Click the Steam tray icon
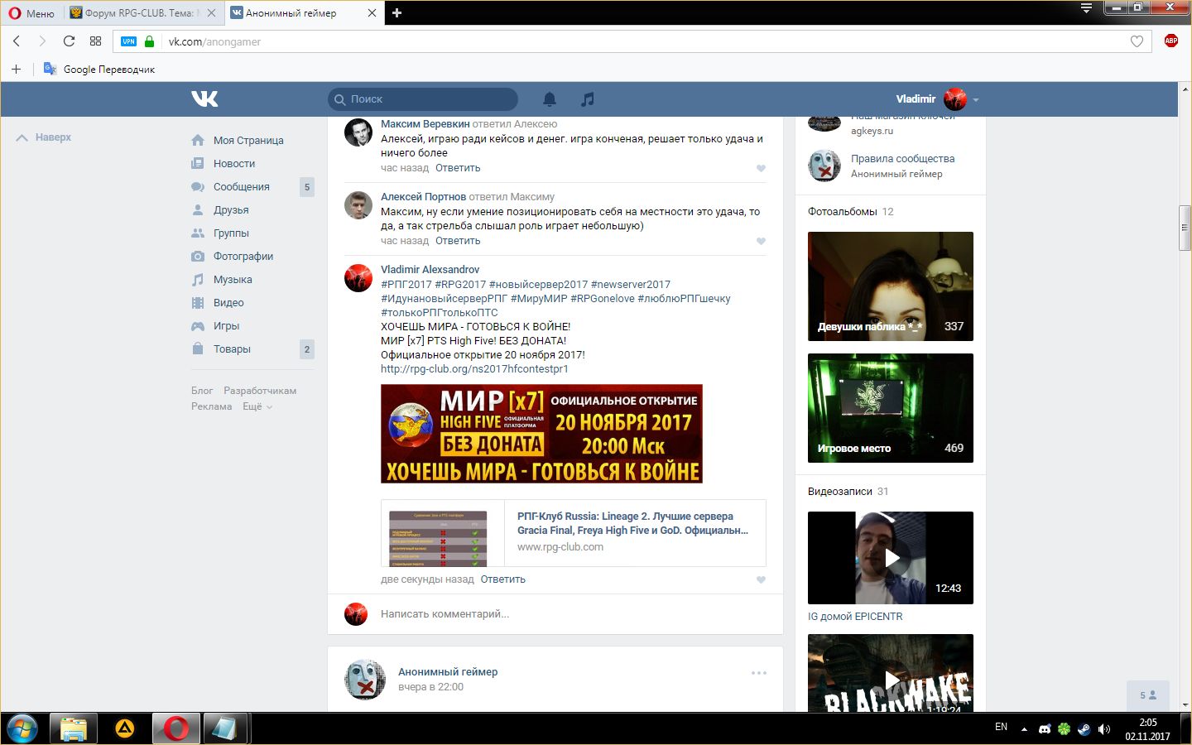 coord(1084,729)
